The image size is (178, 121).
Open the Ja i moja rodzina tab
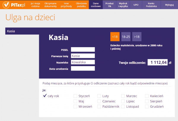[x=35, y=5]
